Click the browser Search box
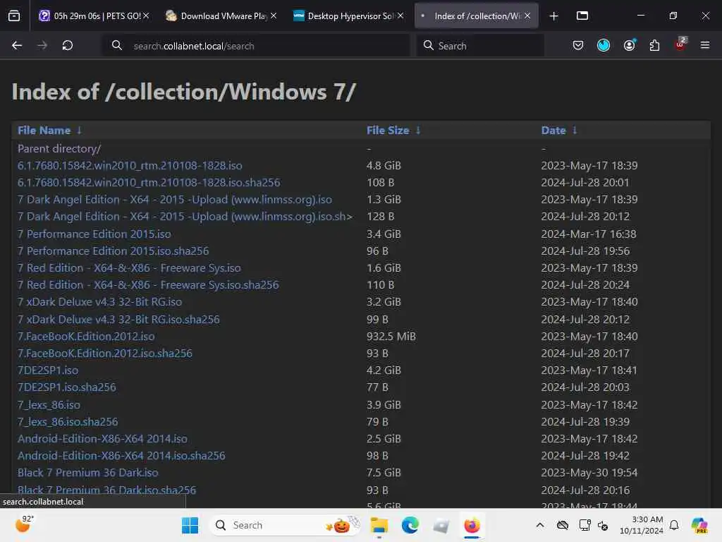Screen dimensions: 722x542 (x=480, y=46)
